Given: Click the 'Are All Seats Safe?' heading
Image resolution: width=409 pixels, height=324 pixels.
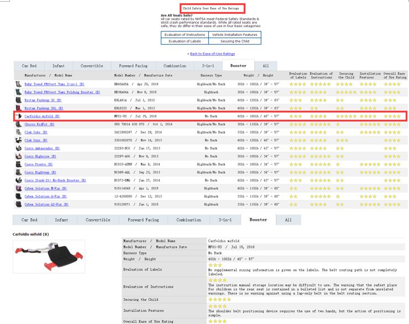Looking at the screenshot, I should (177, 15).
